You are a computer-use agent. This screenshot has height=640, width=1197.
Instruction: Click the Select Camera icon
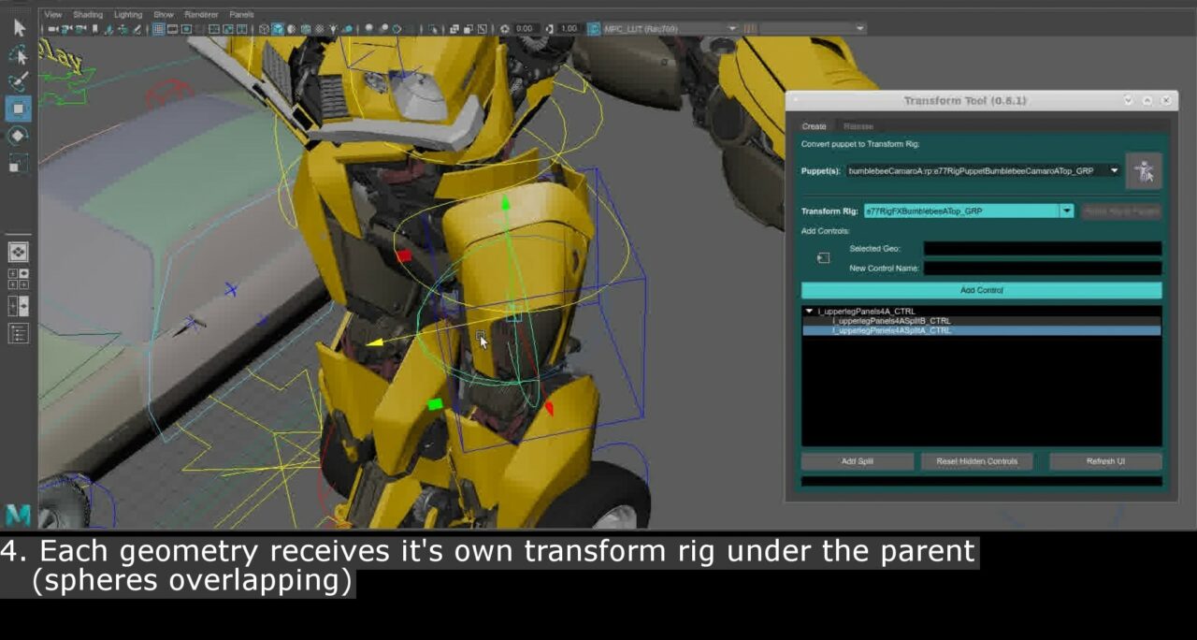pos(51,29)
